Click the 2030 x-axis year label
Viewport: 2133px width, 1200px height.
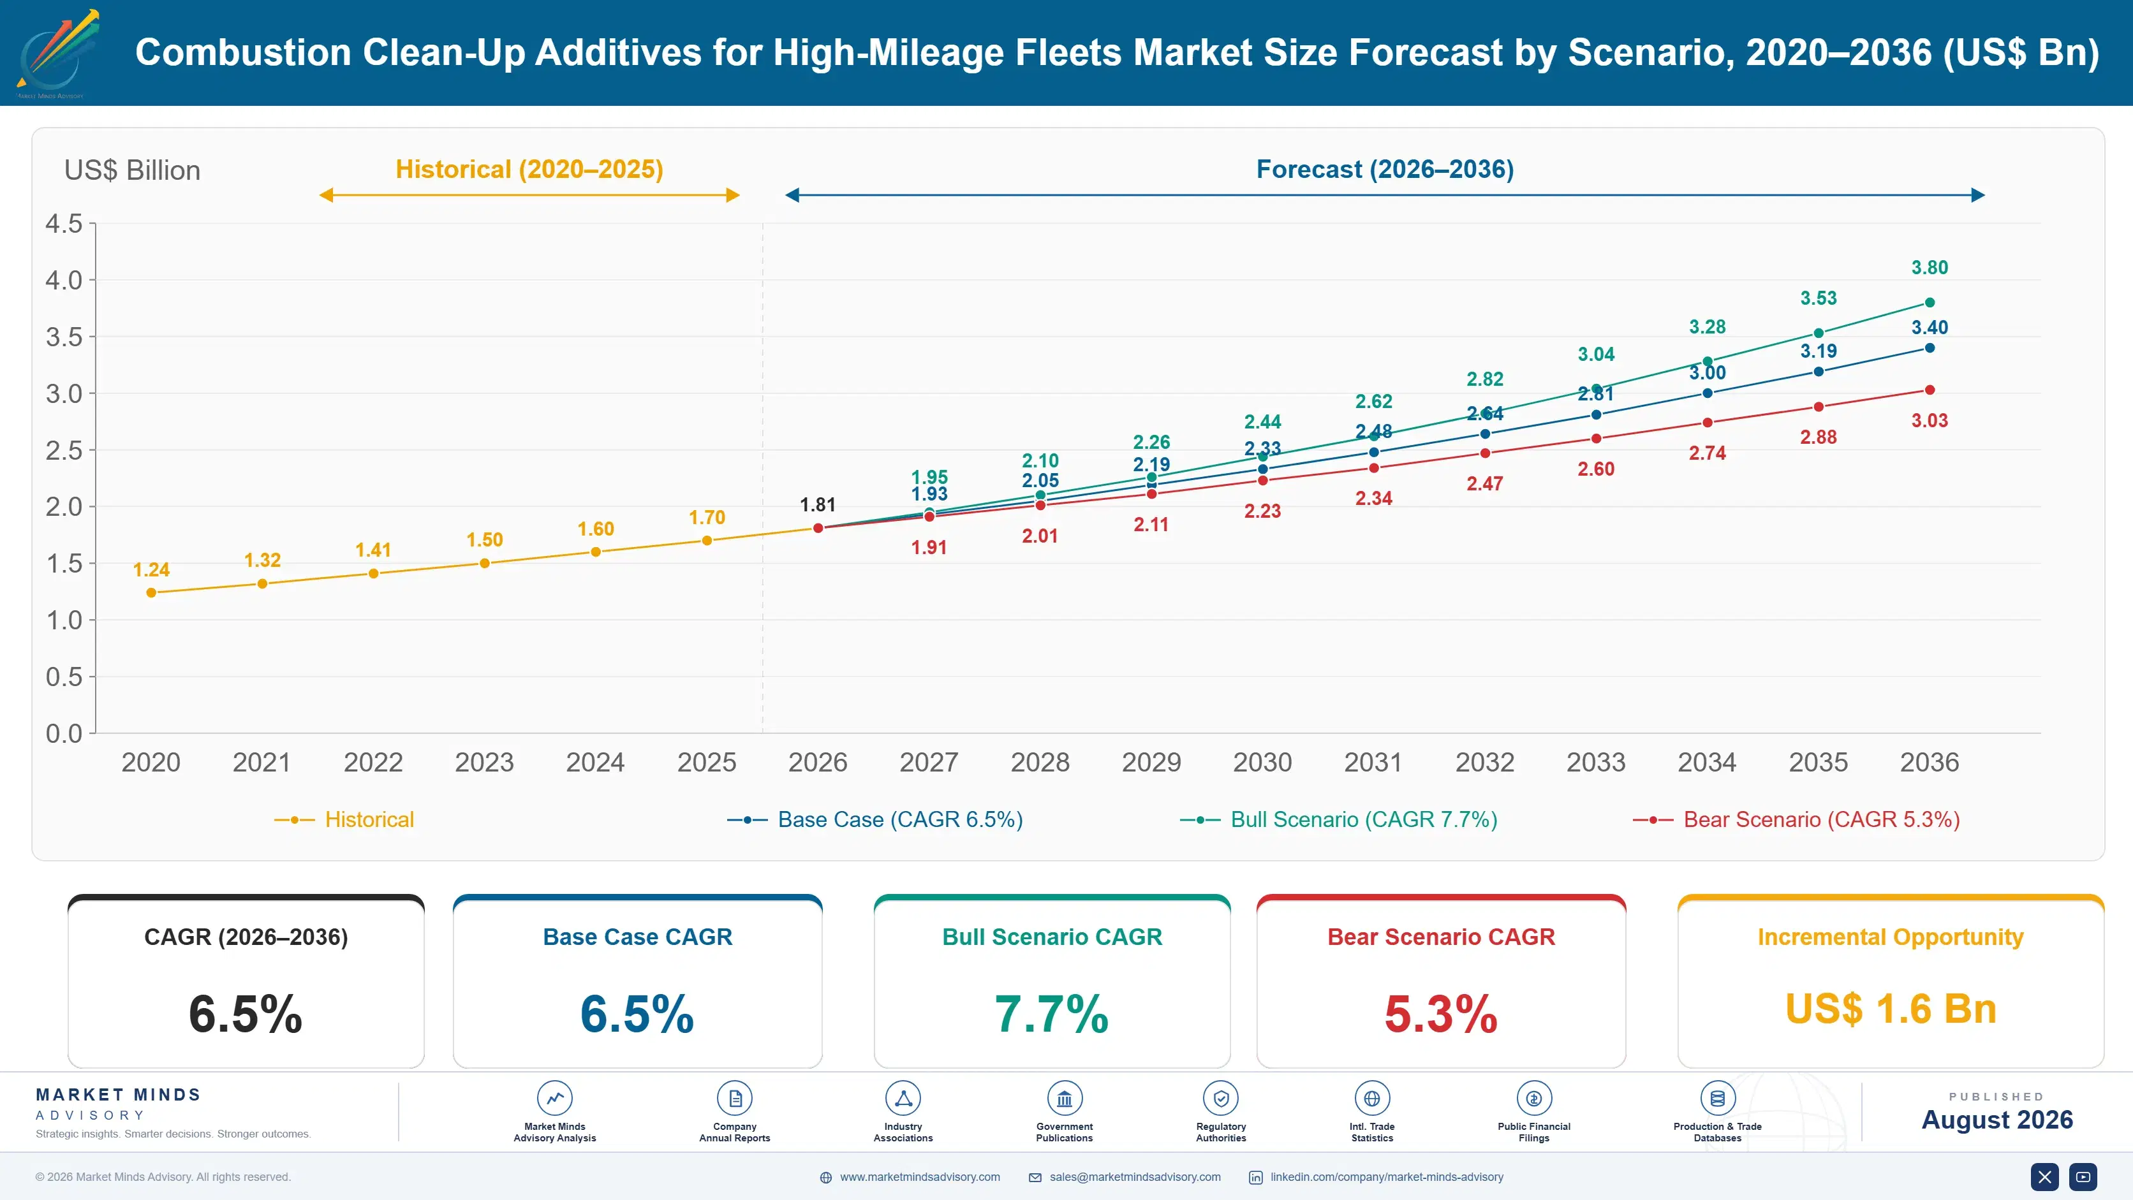pyautogui.click(x=1263, y=762)
